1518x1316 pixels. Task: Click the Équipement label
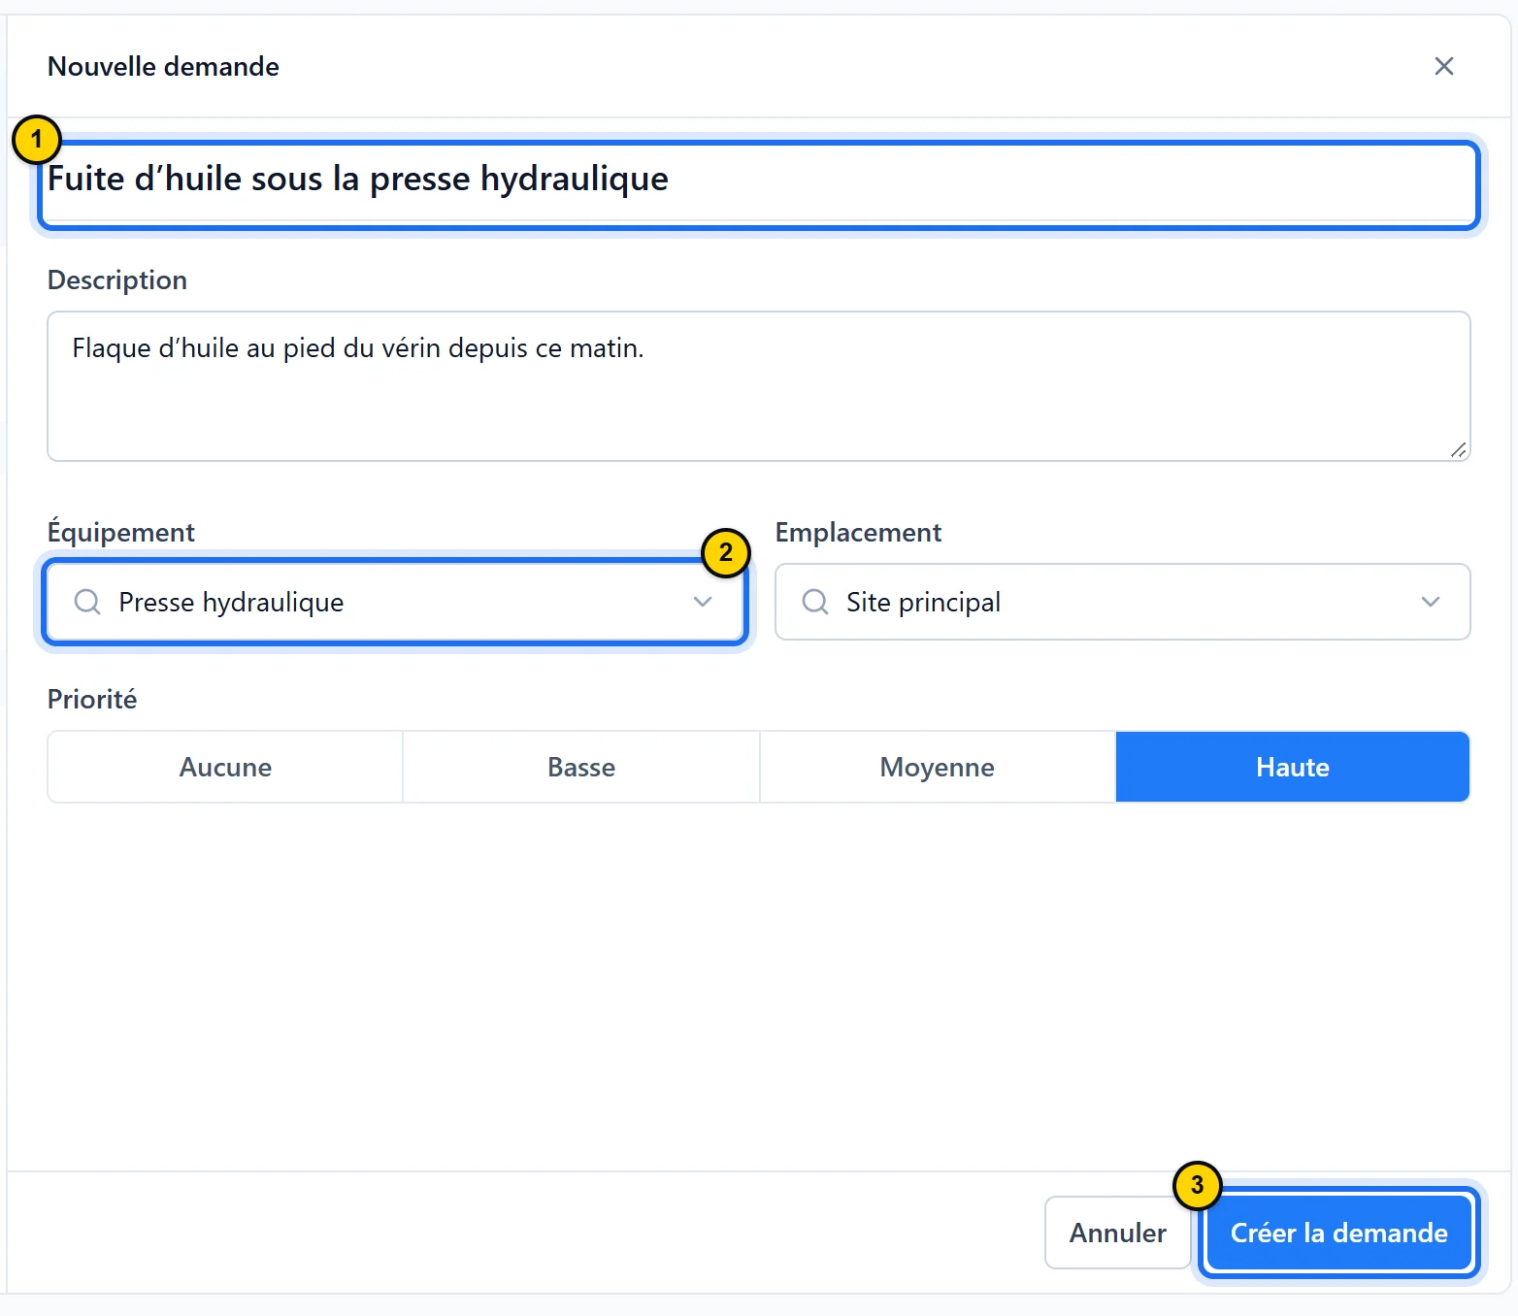[x=121, y=532]
